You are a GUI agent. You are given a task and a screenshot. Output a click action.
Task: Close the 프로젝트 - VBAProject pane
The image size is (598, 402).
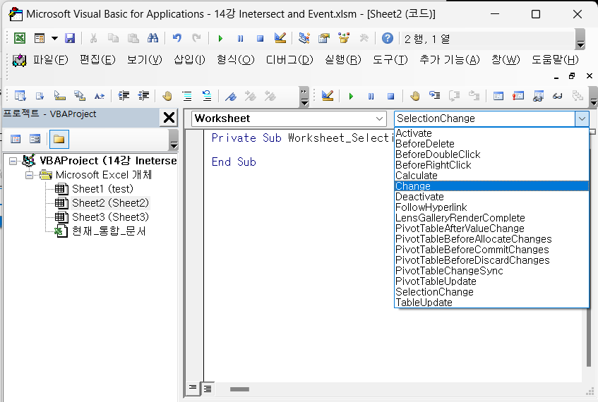(x=169, y=118)
